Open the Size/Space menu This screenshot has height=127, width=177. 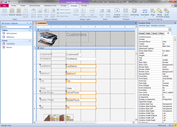tap(145, 13)
